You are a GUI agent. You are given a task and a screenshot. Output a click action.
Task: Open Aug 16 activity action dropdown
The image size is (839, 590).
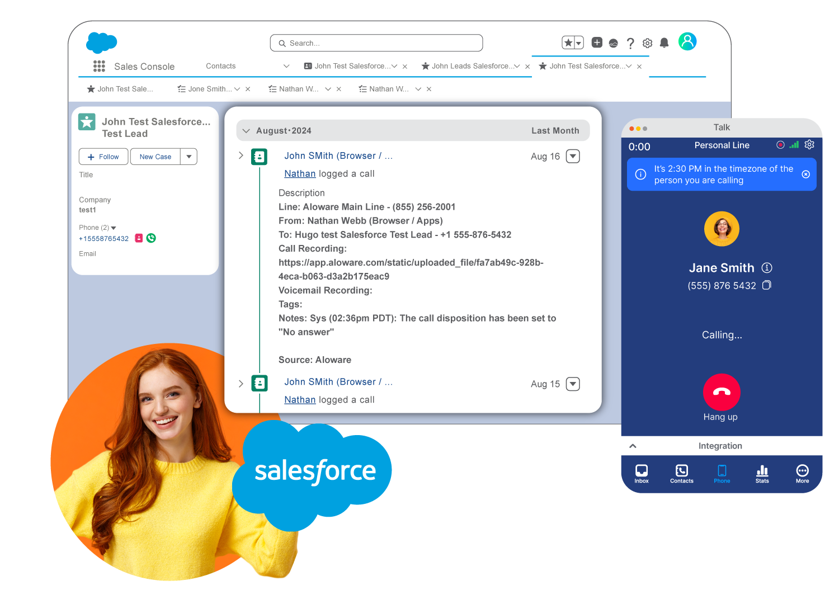573,156
